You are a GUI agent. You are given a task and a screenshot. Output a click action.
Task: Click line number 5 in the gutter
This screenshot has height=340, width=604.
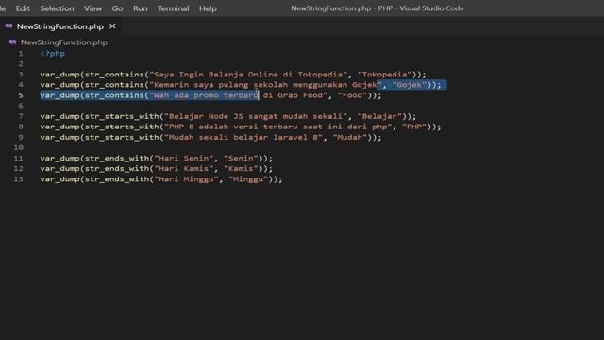point(21,95)
